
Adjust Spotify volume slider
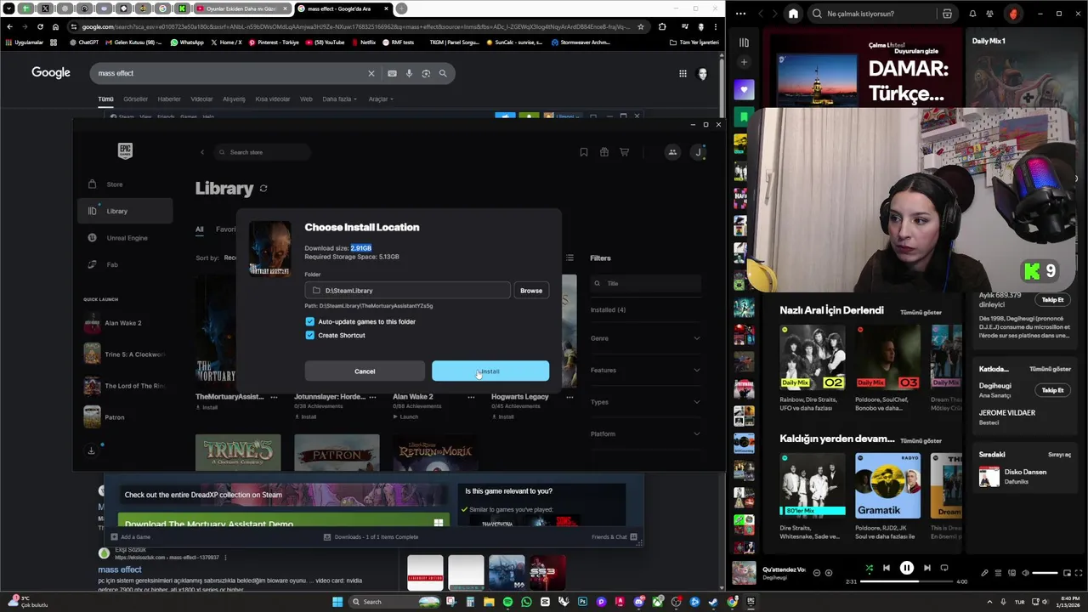pyautogui.click(x=1045, y=573)
